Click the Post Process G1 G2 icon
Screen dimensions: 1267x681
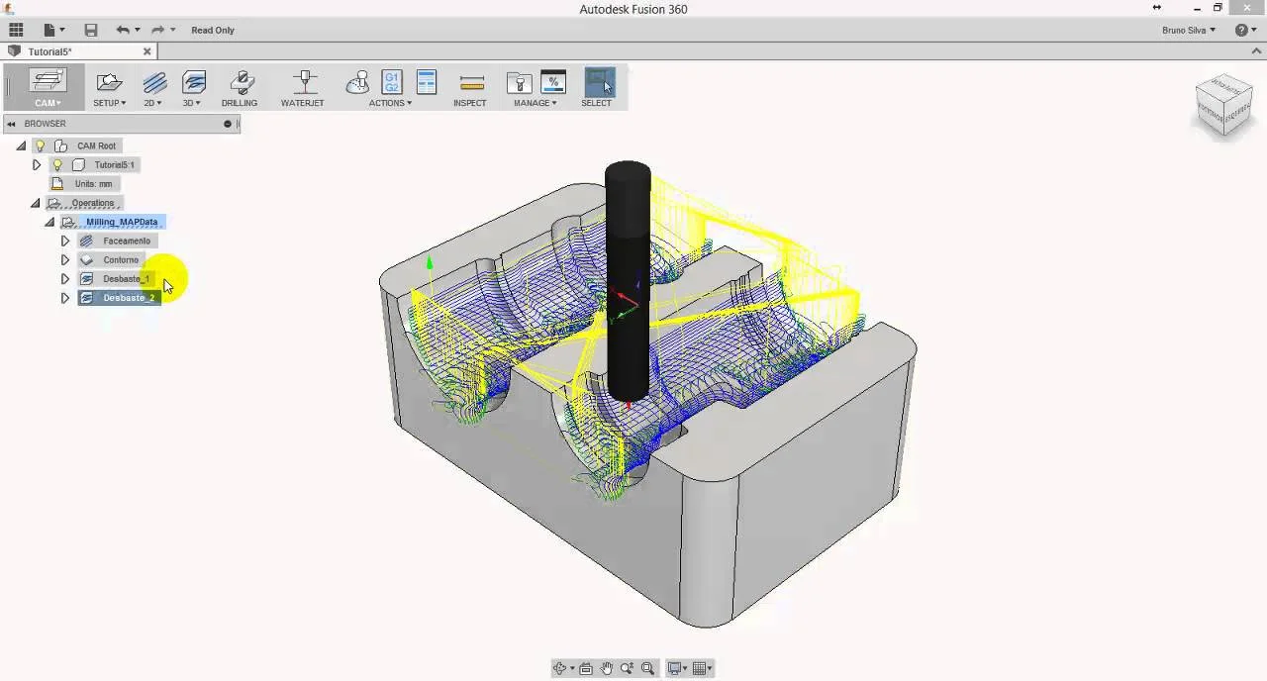click(392, 82)
